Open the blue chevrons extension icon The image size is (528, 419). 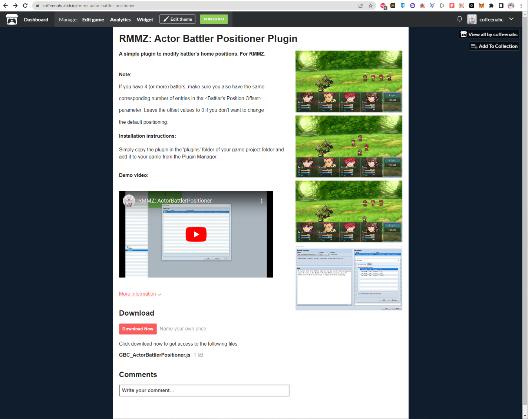(x=432, y=6)
